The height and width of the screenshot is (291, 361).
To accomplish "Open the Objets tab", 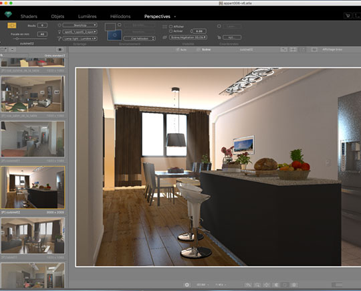I will click(57, 16).
